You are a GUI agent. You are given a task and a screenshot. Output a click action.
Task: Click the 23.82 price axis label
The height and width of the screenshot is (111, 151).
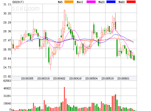(7, 76)
